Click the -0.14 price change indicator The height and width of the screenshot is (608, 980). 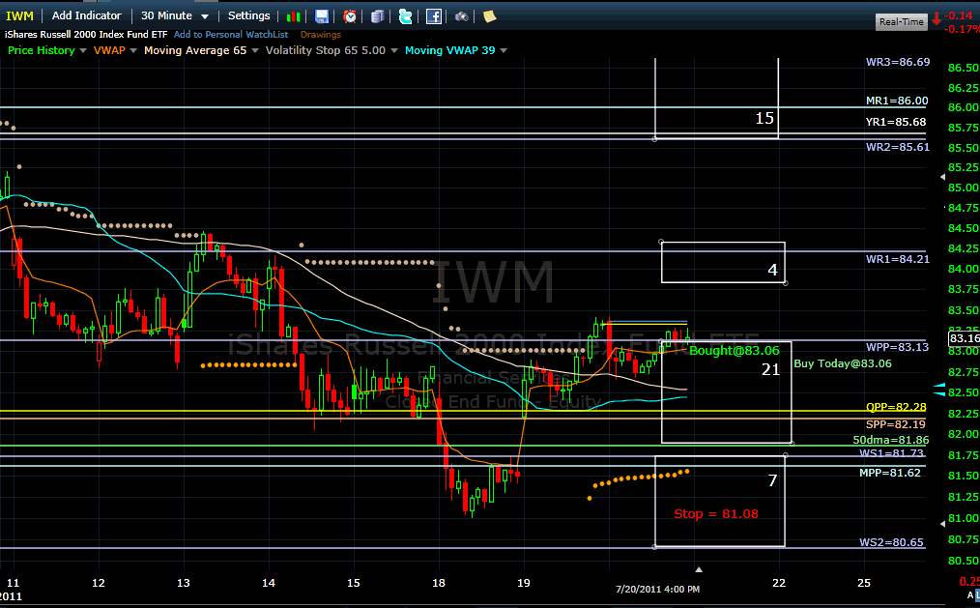(958, 15)
